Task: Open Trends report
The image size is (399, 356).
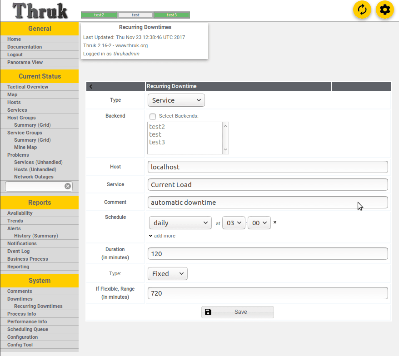Action: 15,221
